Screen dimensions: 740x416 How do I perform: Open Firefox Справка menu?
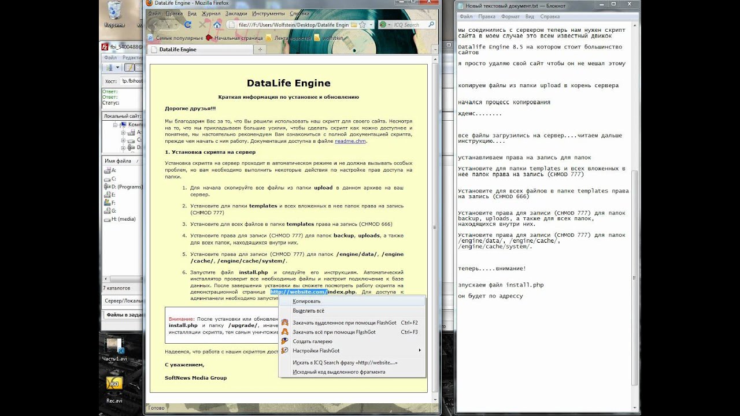pyautogui.click(x=299, y=13)
